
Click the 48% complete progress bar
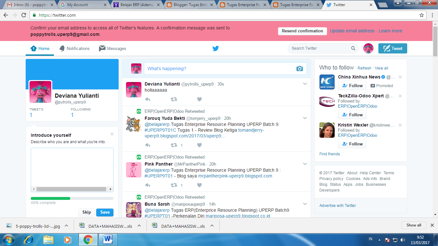(72, 198)
